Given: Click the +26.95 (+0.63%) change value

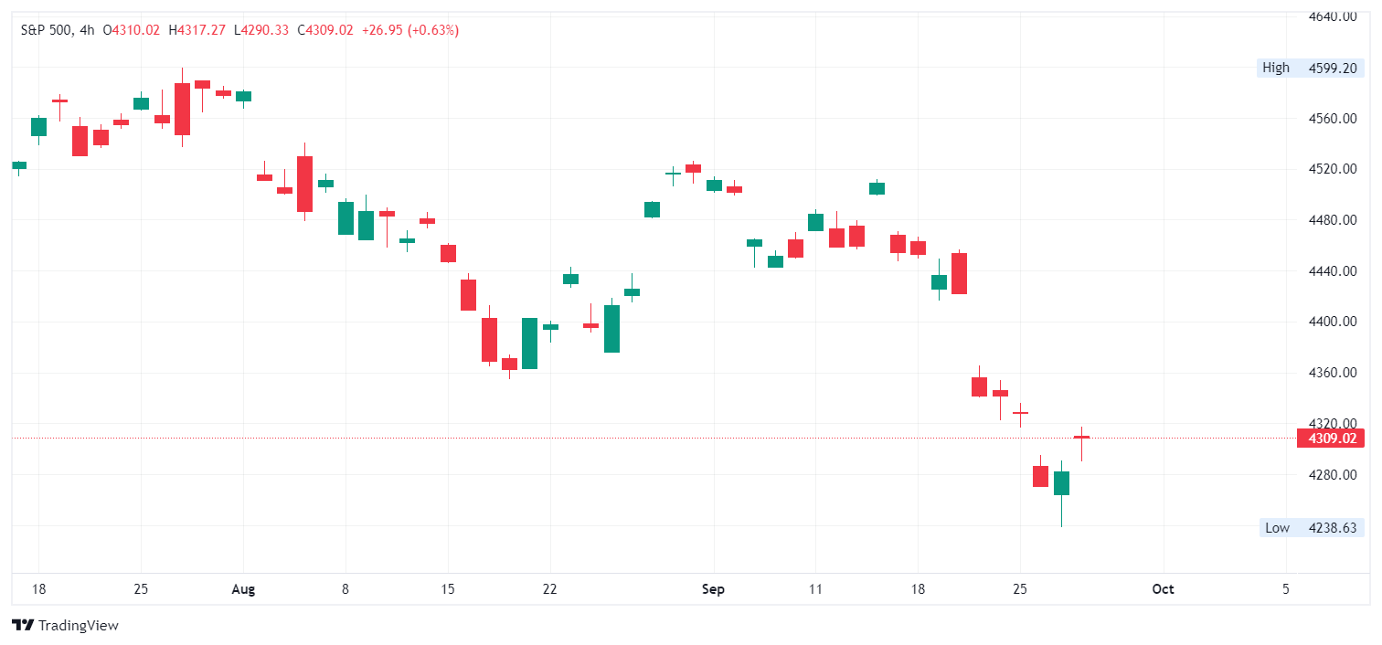Looking at the screenshot, I should point(410,30).
